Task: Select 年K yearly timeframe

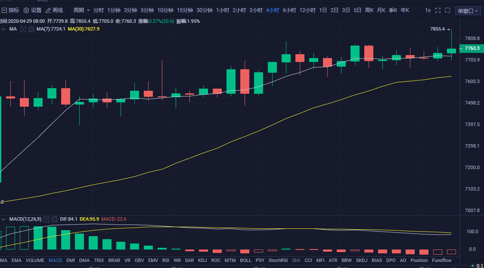Action: pyautogui.click(x=405, y=10)
